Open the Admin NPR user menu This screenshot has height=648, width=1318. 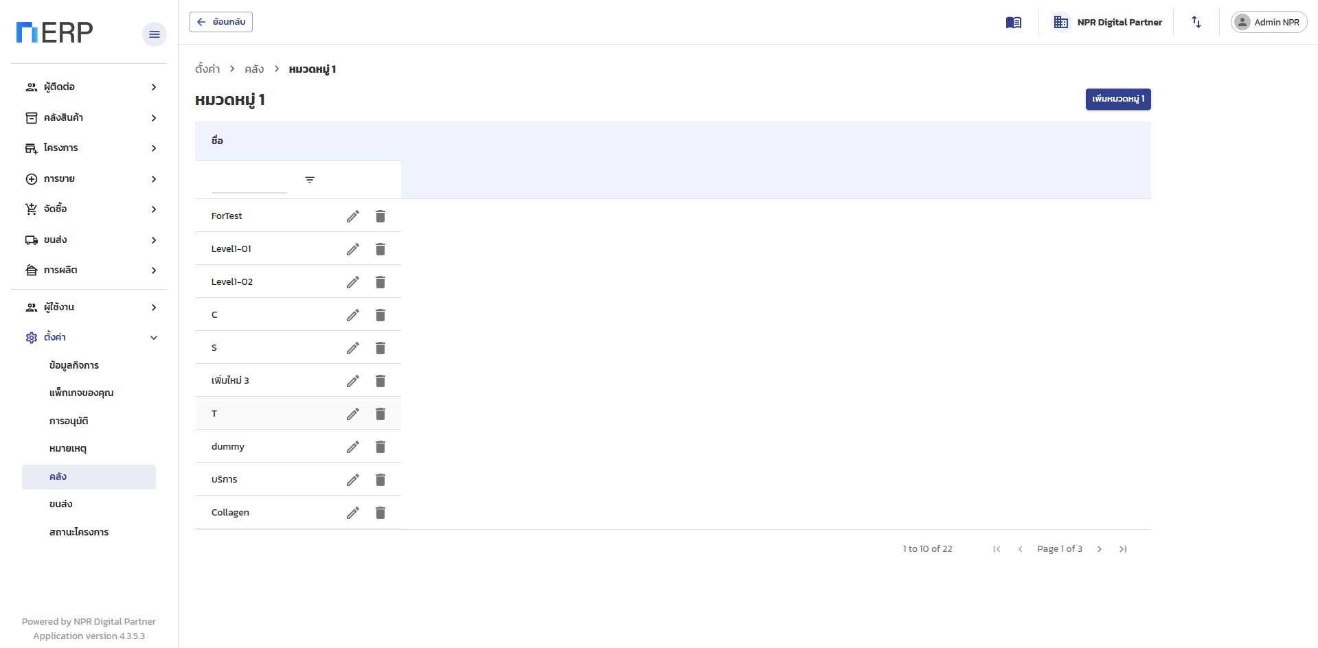1269,22
